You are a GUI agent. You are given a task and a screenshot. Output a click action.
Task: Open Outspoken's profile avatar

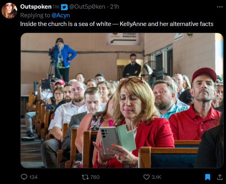coord(9,11)
